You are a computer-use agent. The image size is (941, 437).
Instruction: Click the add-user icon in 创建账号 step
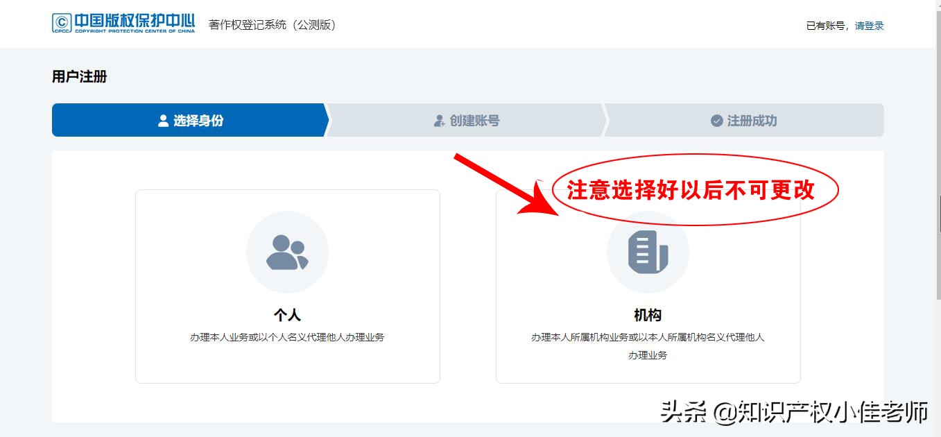(x=439, y=119)
